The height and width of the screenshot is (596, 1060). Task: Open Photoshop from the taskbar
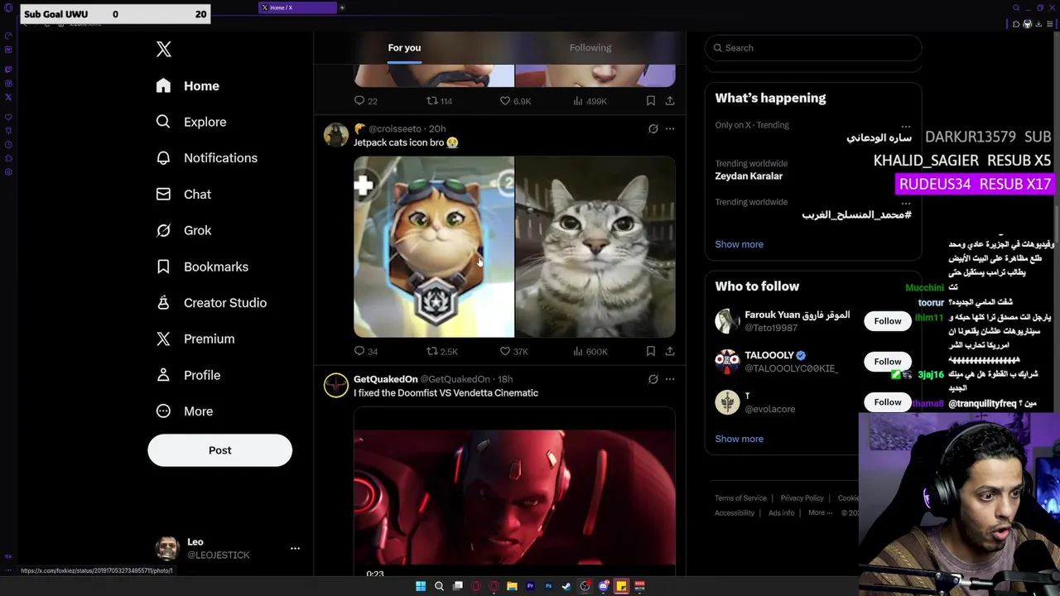pyautogui.click(x=548, y=586)
